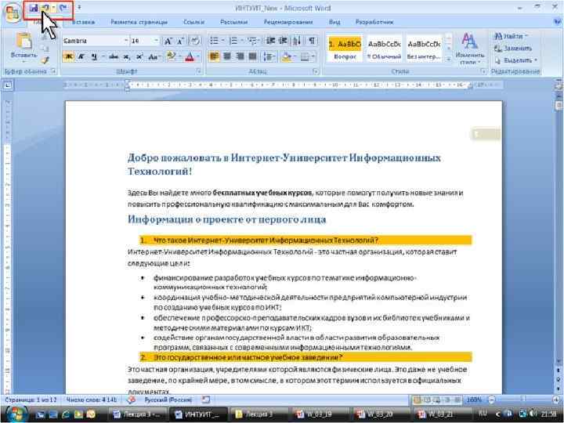Click the Justify alignment icon

253,56
